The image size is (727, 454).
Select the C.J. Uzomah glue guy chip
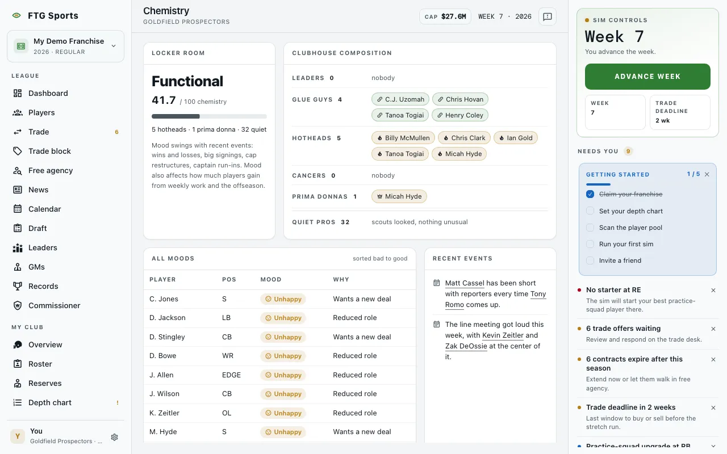point(400,99)
